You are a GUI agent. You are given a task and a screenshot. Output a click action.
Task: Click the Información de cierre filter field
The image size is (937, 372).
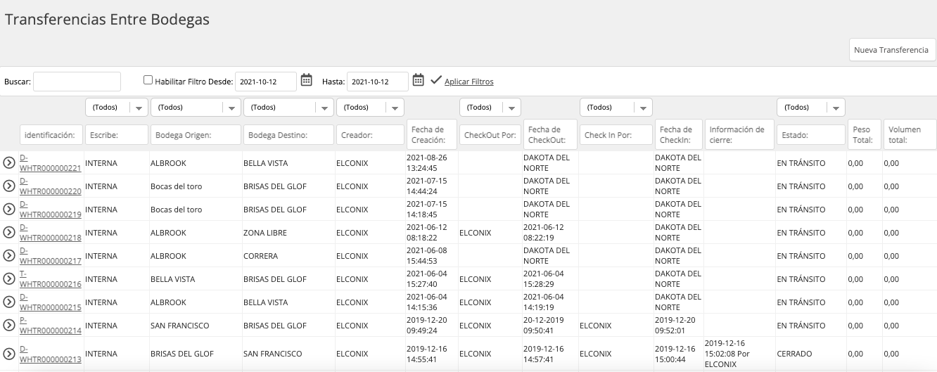click(739, 134)
